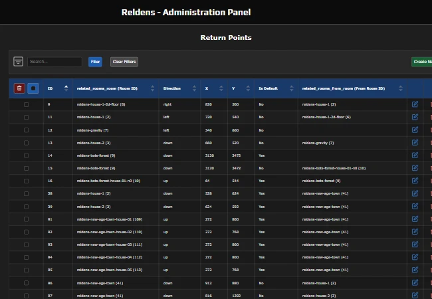Sort by related_rooms_room (Room ID) column
The width and height of the screenshot is (432, 299).
click(x=153, y=88)
